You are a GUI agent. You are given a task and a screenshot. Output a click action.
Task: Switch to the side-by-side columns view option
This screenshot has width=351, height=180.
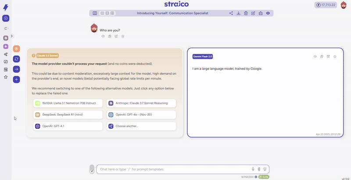point(102,13)
